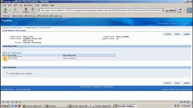The image size is (193, 108).
Task: Click the Stop loading icon
Action: click(x=33, y=10)
